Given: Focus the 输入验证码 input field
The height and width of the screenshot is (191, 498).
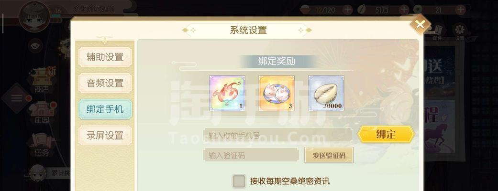Looking at the screenshot, I should pos(251,155).
